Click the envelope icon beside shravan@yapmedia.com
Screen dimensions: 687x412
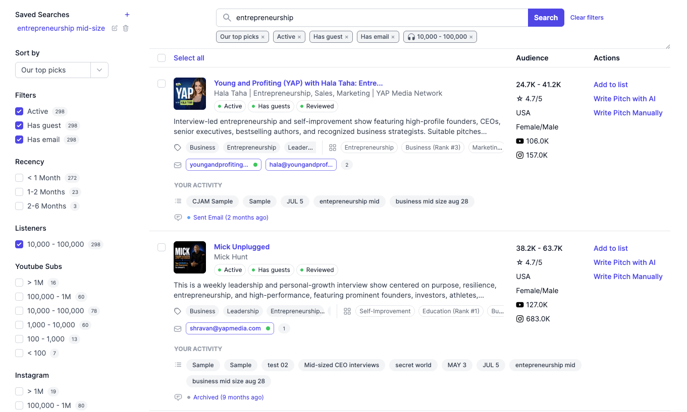[x=178, y=328]
